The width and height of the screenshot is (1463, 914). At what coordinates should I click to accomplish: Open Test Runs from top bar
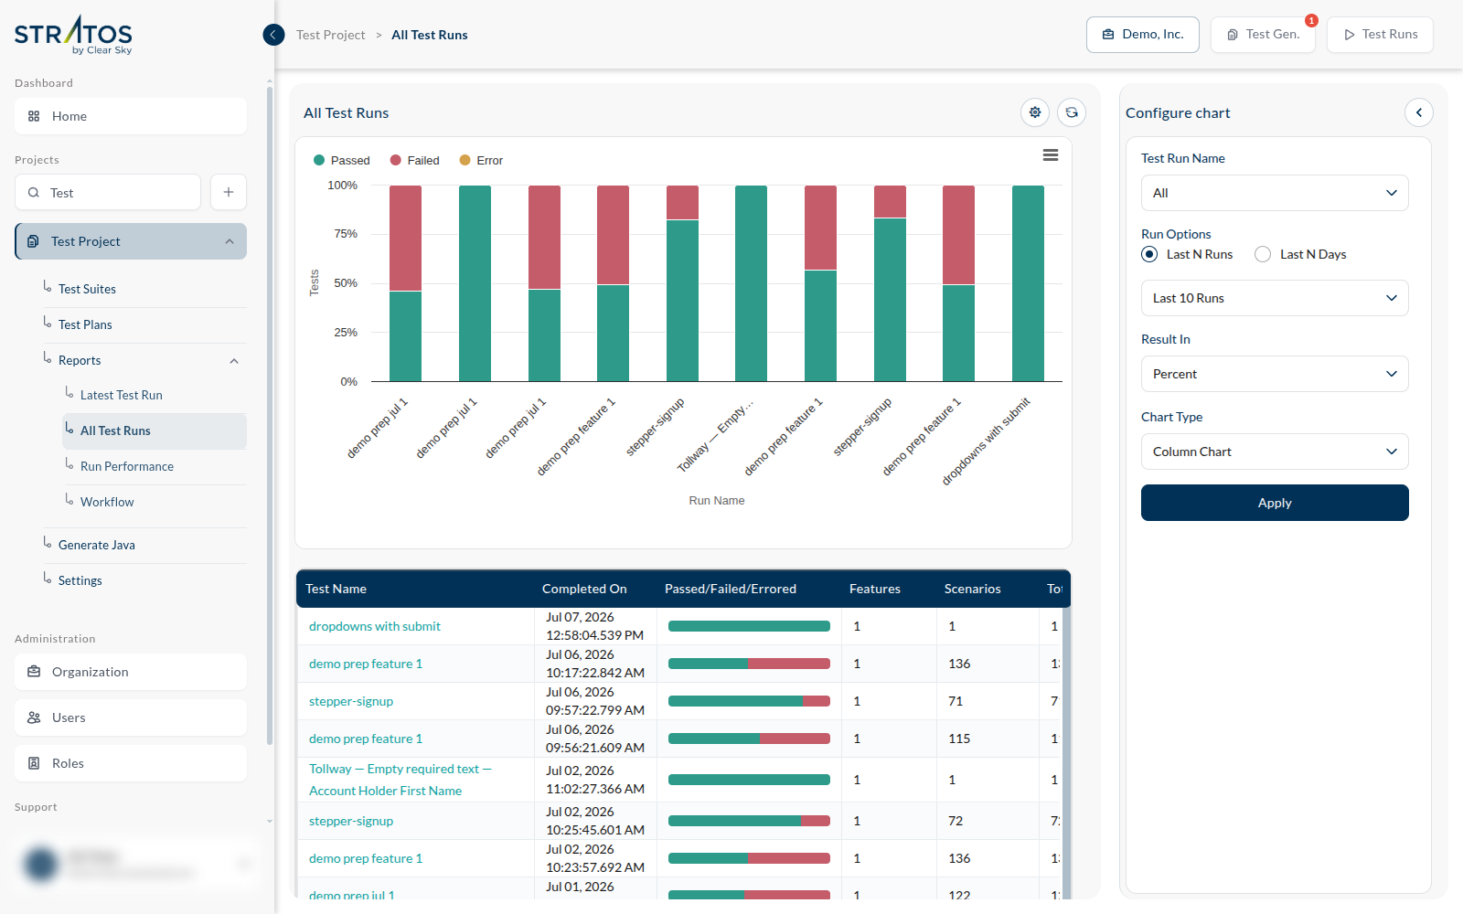pyautogui.click(x=1380, y=35)
